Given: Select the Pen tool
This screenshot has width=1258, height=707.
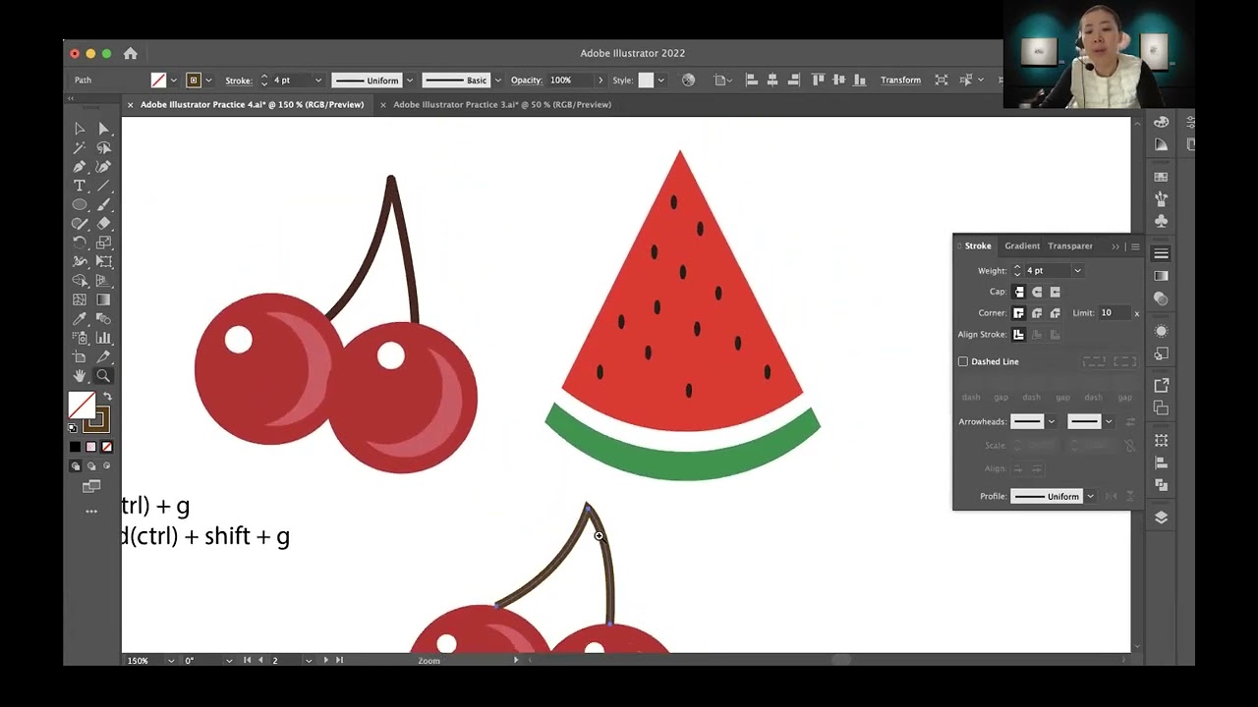Looking at the screenshot, I should 80,167.
